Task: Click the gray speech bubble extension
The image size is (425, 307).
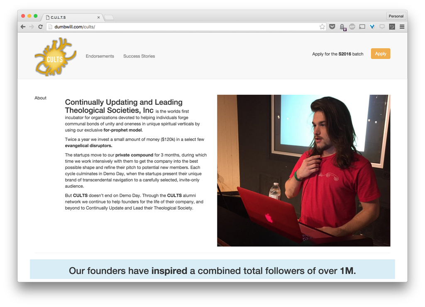Action: 382,27
